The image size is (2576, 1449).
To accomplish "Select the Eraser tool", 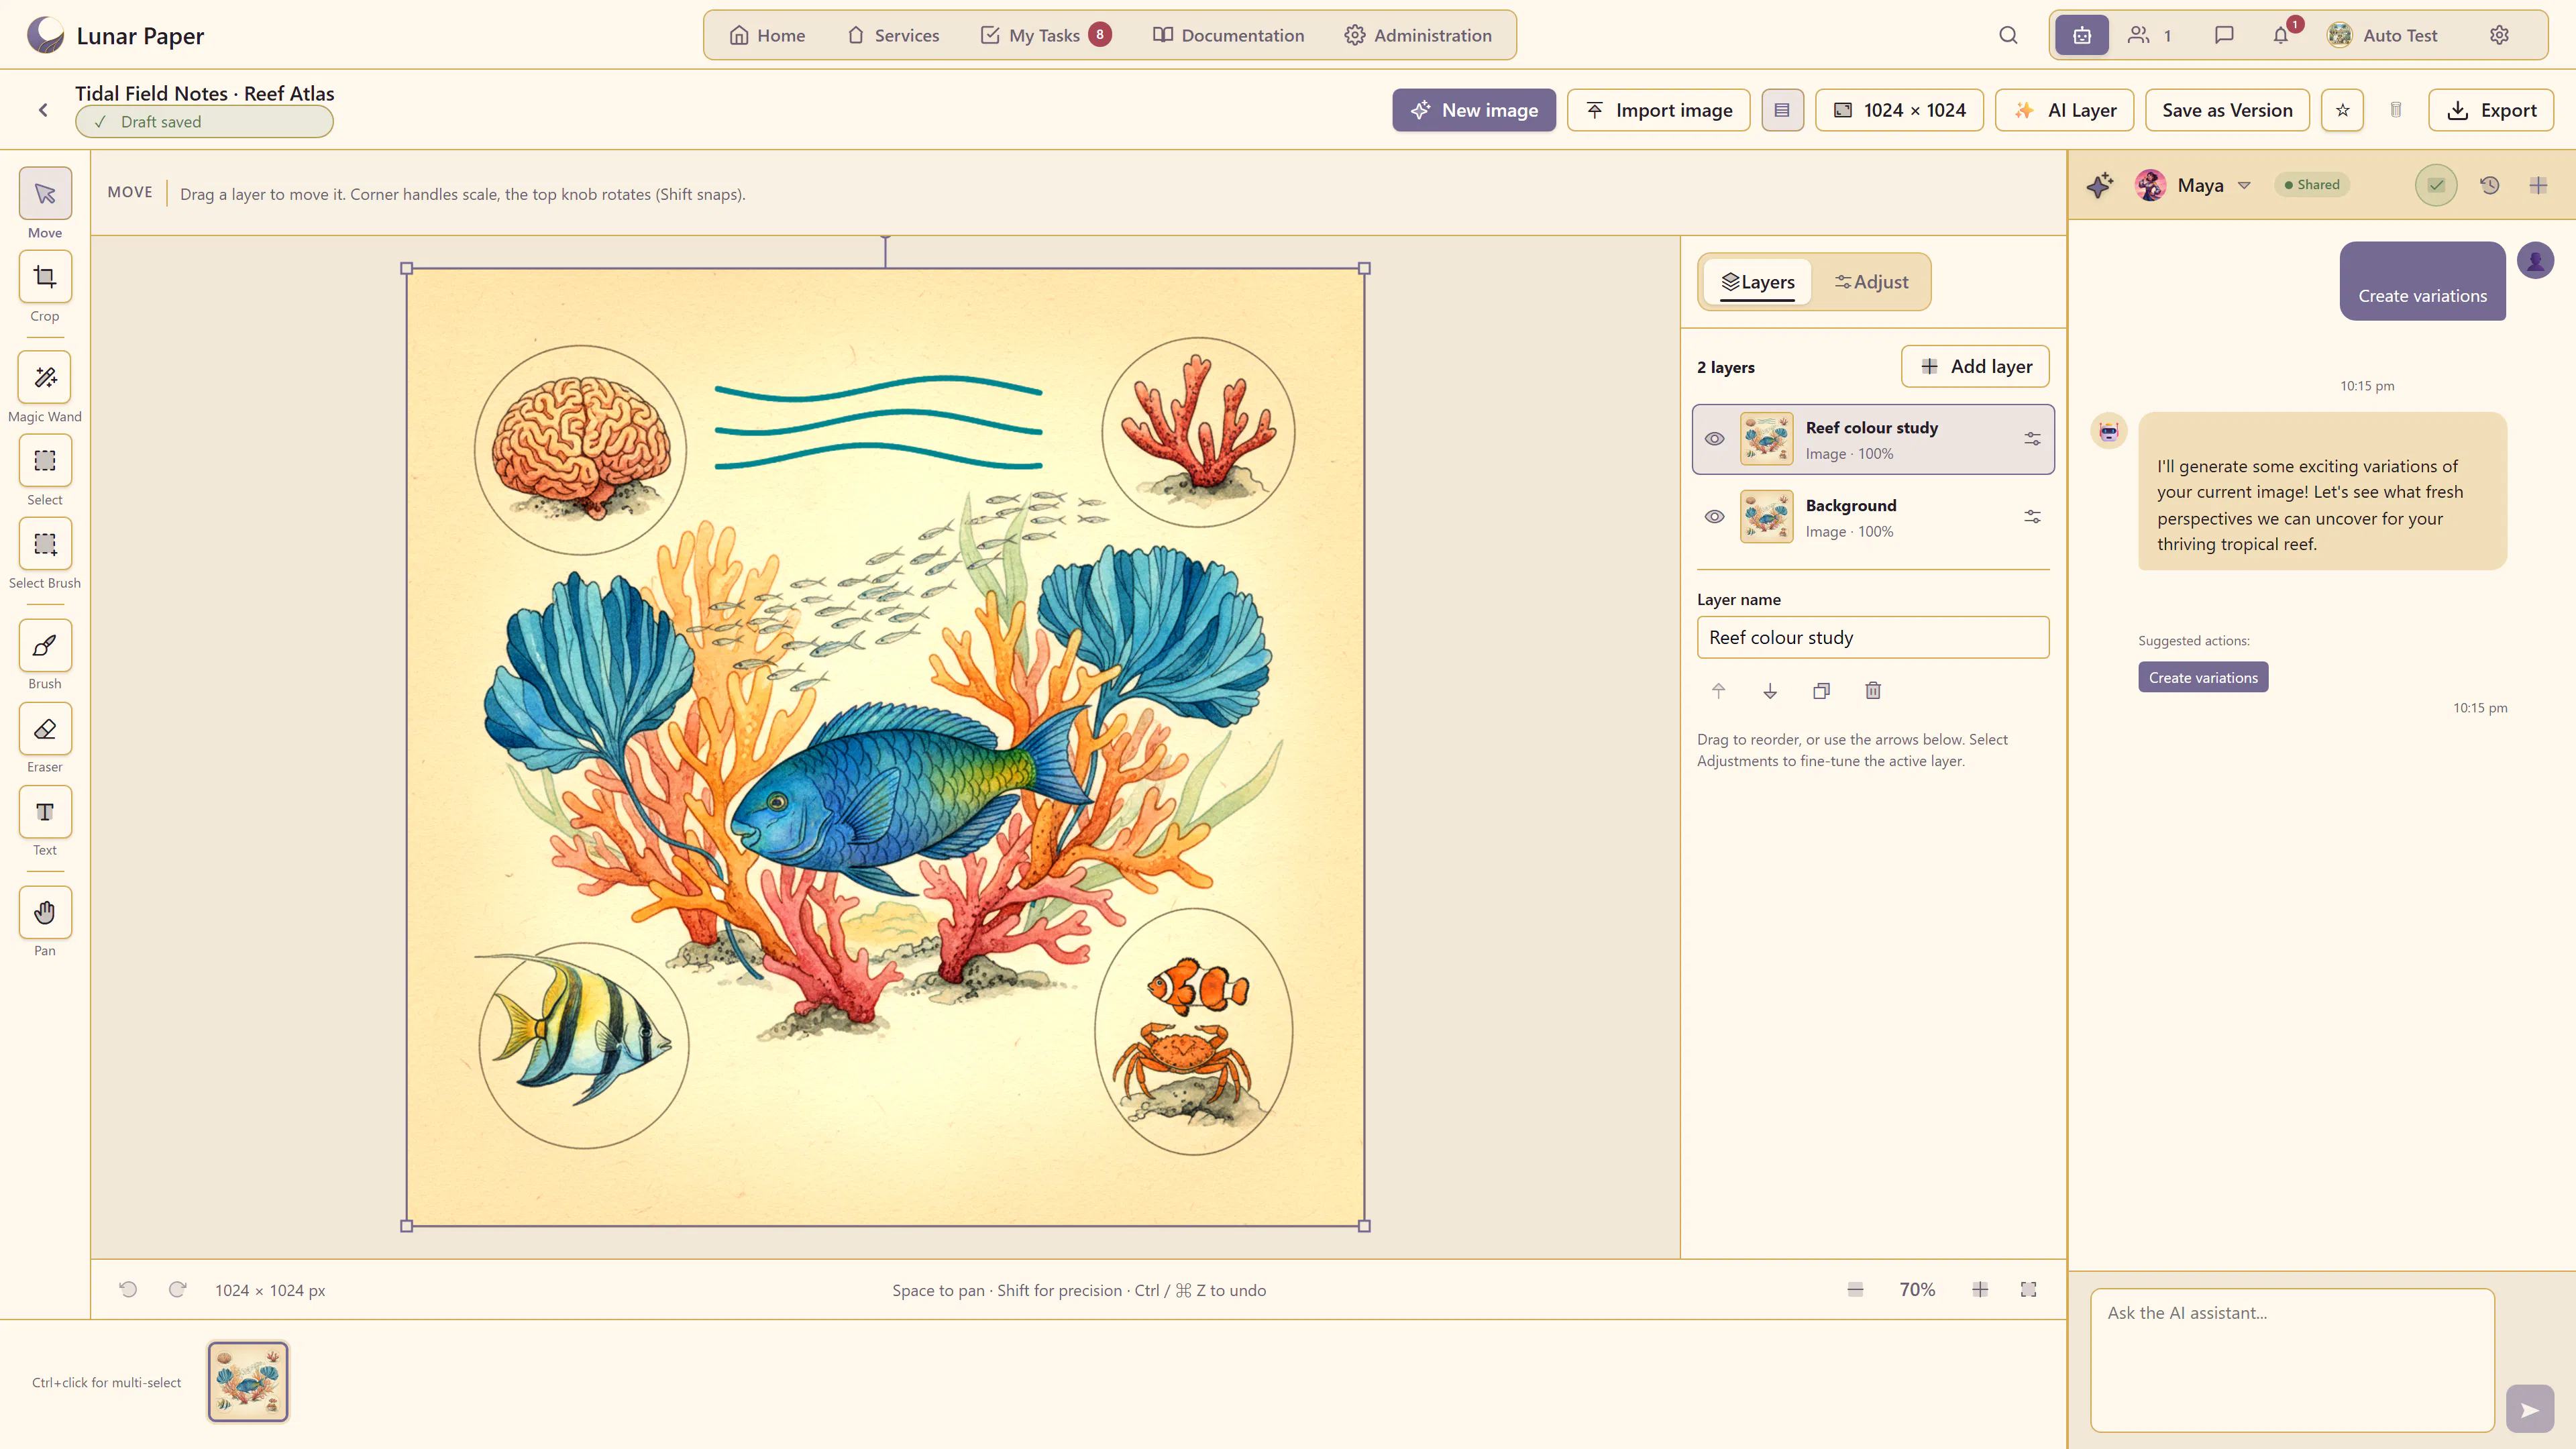I will click(45, 728).
